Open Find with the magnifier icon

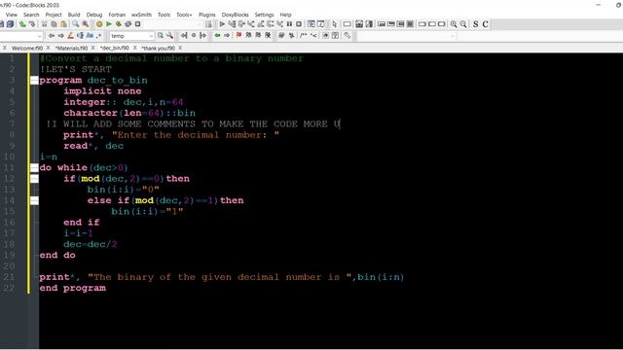click(76, 24)
